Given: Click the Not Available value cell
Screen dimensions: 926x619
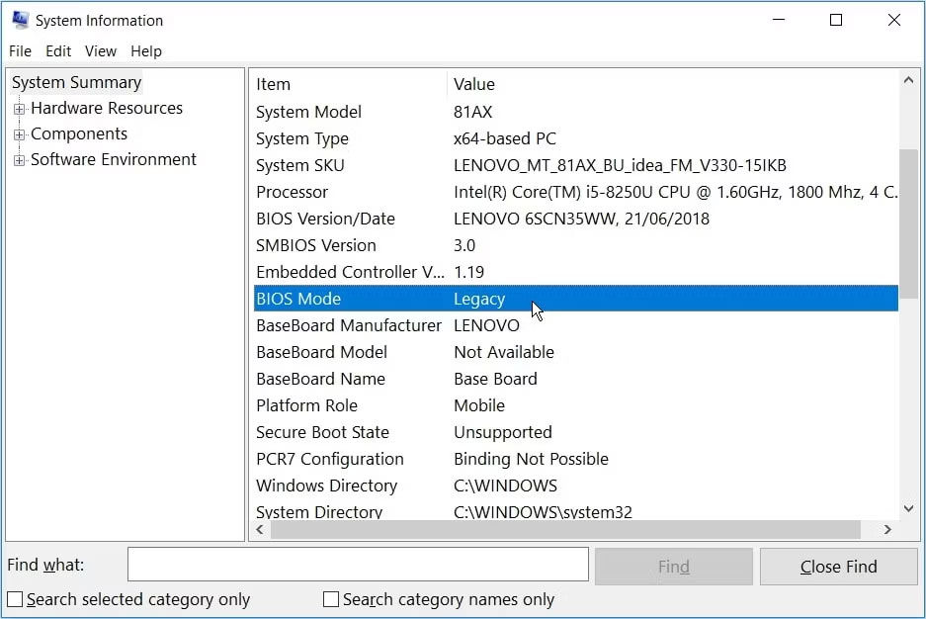Looking at the screenshot, I should tap(504, 352).
